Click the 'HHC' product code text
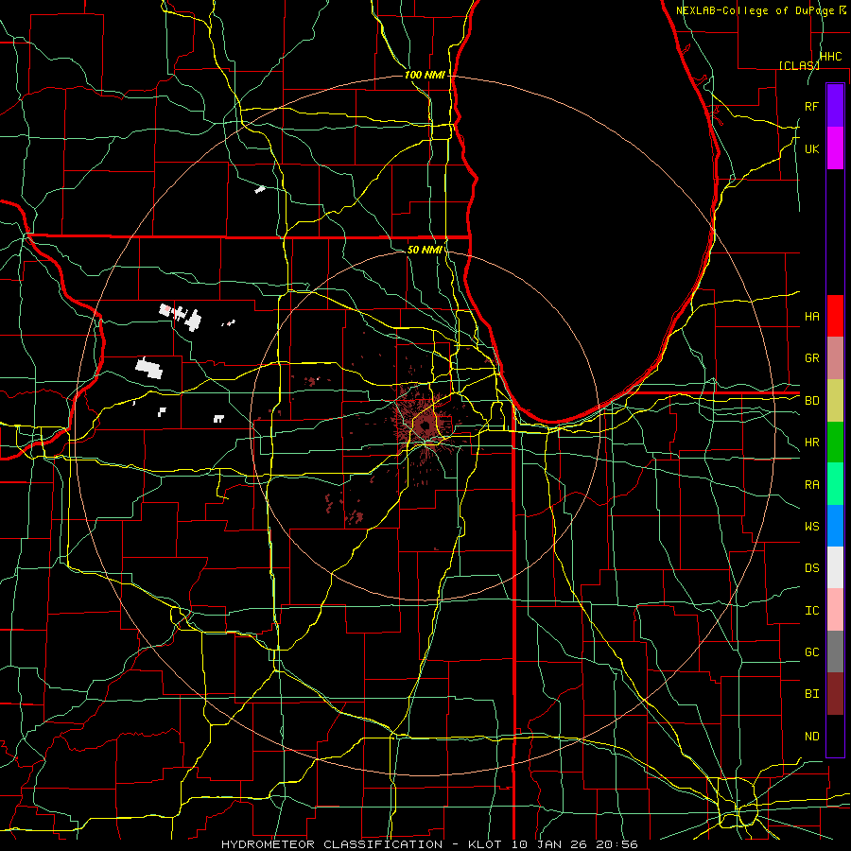Screen dimensions: 851x851 (x=830, y=57)
